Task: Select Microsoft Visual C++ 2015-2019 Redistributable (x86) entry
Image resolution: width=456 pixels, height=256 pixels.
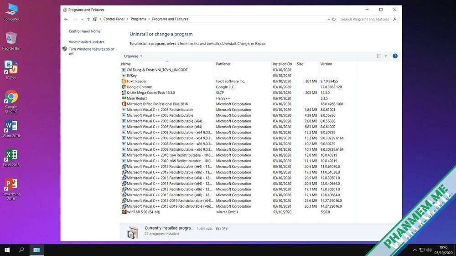Action: (170, 206)
